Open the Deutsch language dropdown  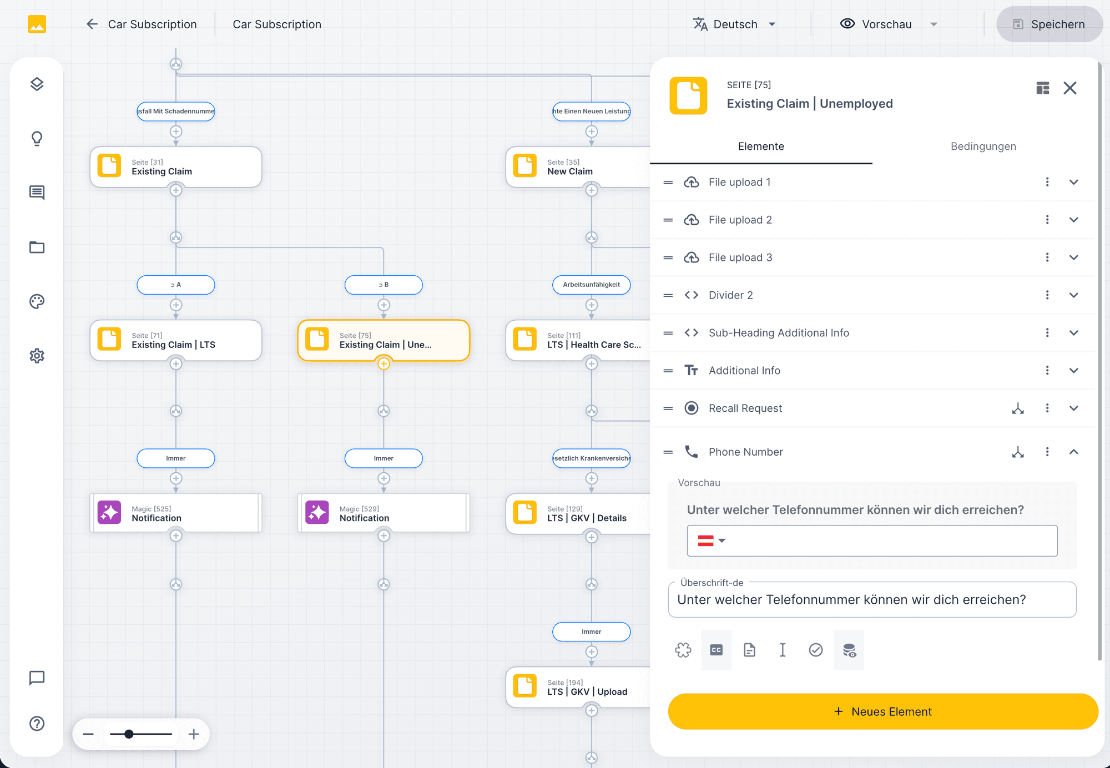pyautogui.click(x=735, y=24)
